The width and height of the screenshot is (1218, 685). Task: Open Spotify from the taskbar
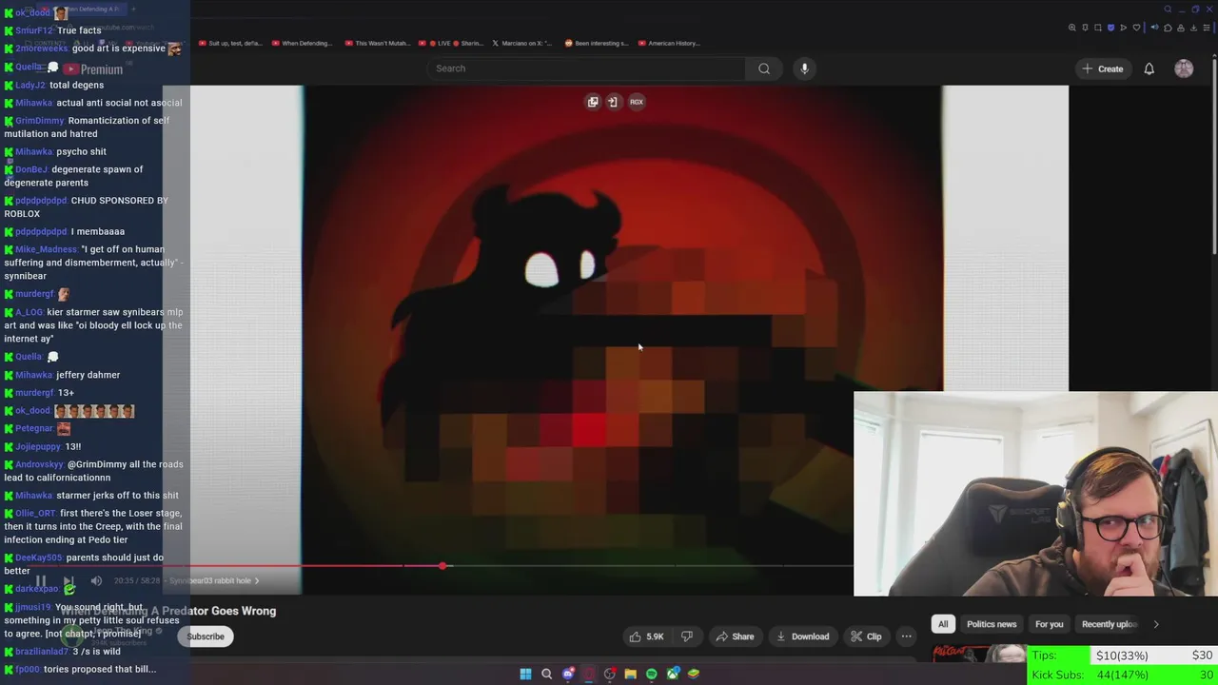coord(651,674)
